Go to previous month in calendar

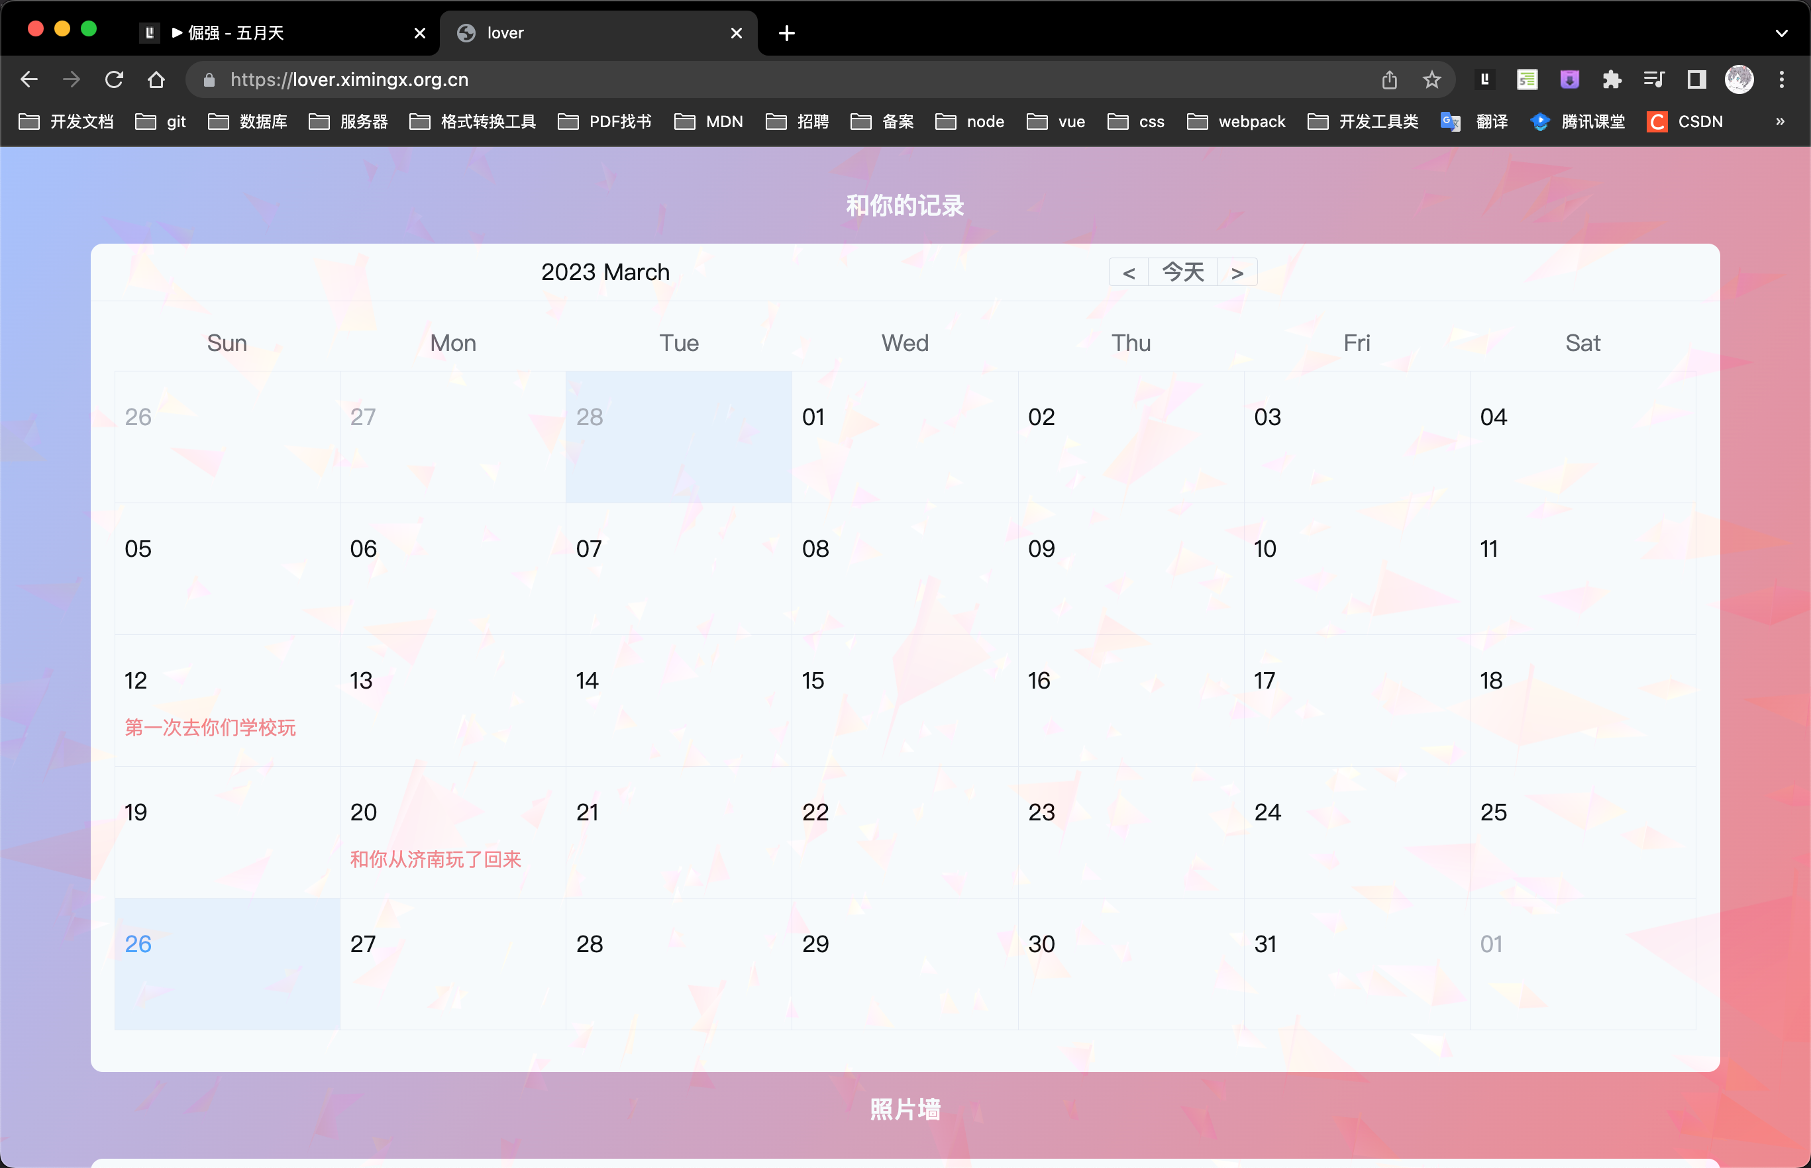click(1128, 273)
